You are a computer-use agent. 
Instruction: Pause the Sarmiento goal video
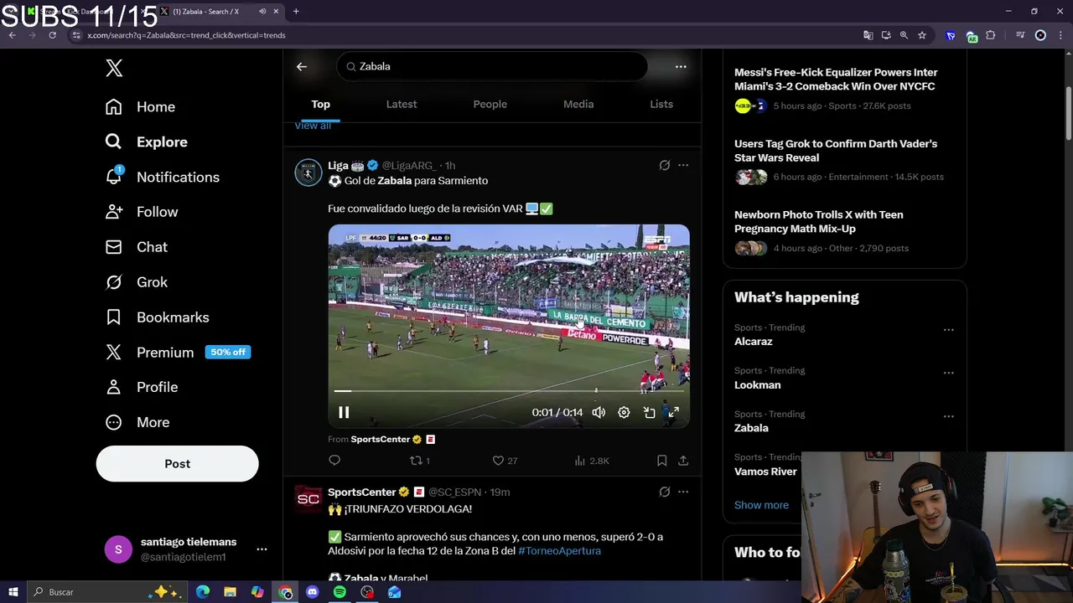tap(344, 412)
